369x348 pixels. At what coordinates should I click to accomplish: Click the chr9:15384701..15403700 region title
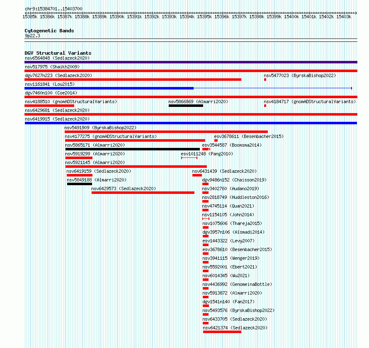53,9
